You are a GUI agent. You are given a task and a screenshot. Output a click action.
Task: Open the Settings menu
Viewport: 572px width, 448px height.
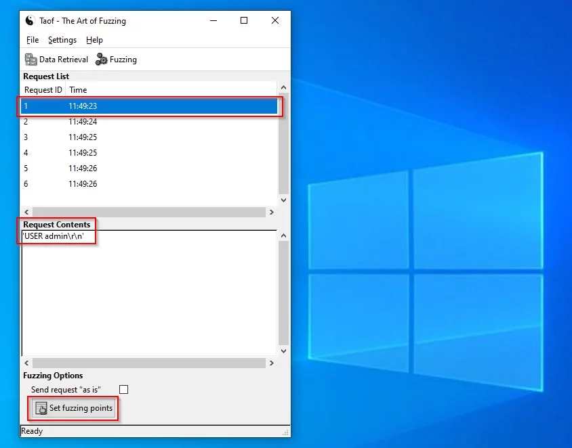[x=62, y=40]
